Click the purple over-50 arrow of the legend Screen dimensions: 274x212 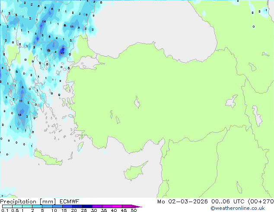pyautogui.click(x=137, y=206)
